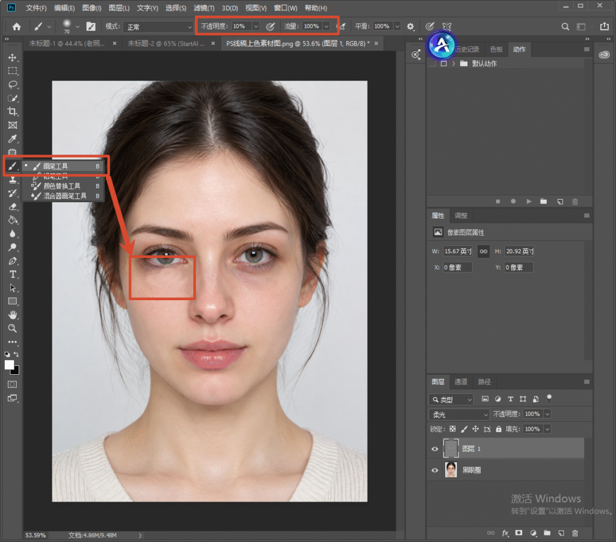The image size is (616, 542).
Task: Select the Rectangular Marquee tool
Action: click(13, 71)
